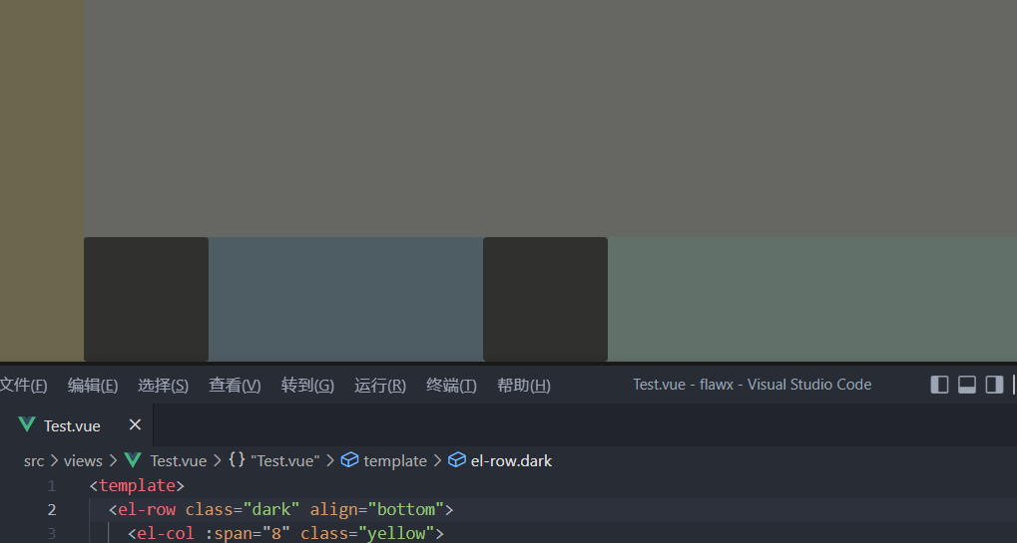Click the class="yellow" attribute text
The width and height of the screenshot is (1017, 543).
coord(367,533)
